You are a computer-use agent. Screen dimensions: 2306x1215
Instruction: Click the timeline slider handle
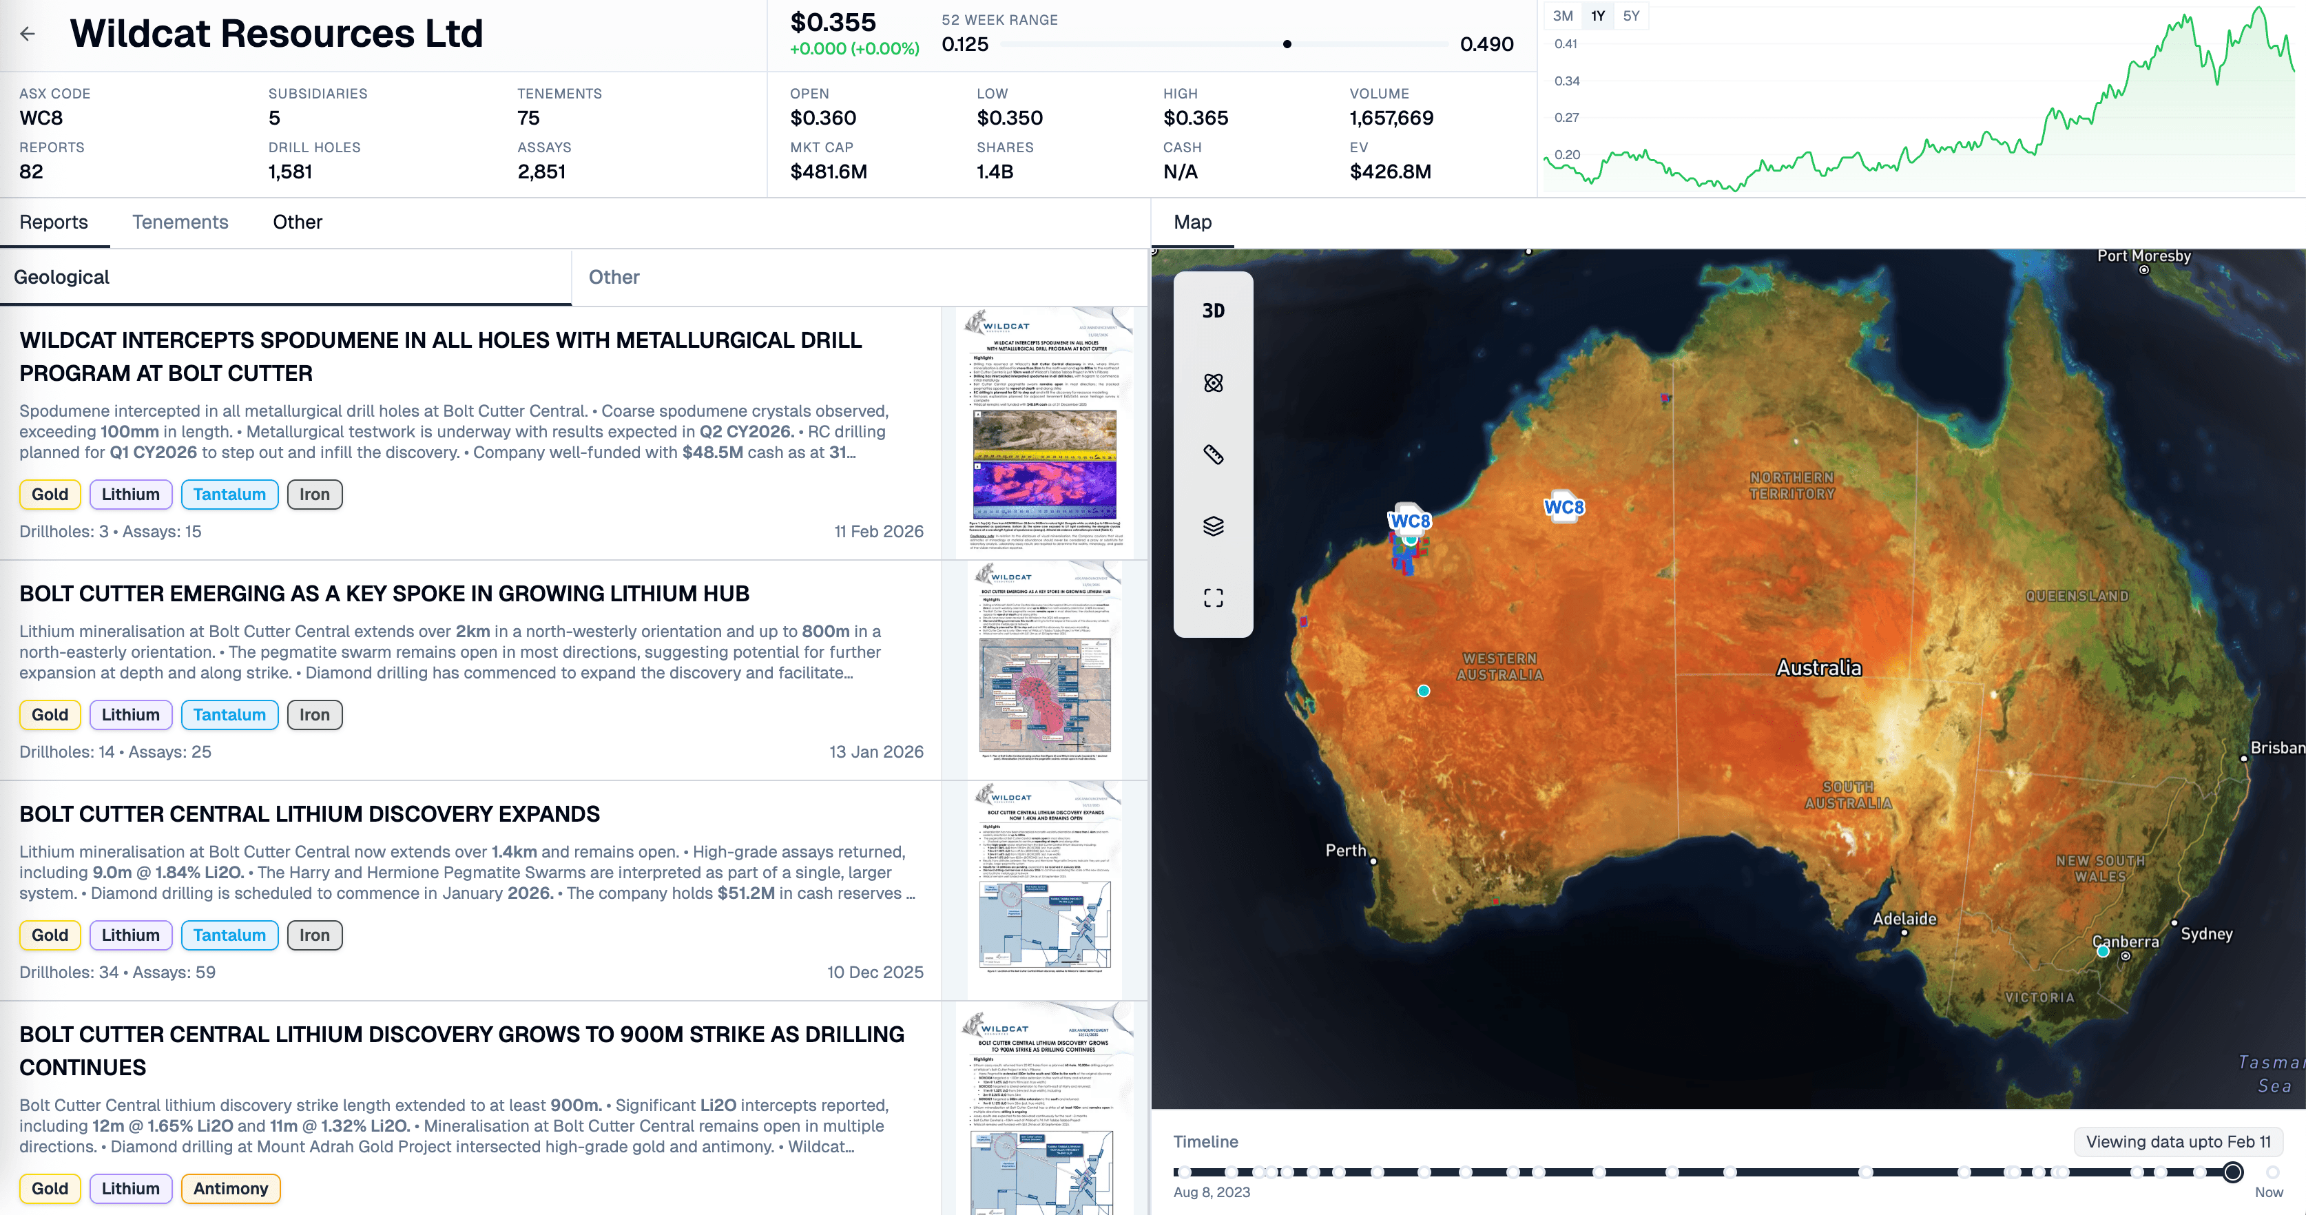click(x=2232, y=1172)
